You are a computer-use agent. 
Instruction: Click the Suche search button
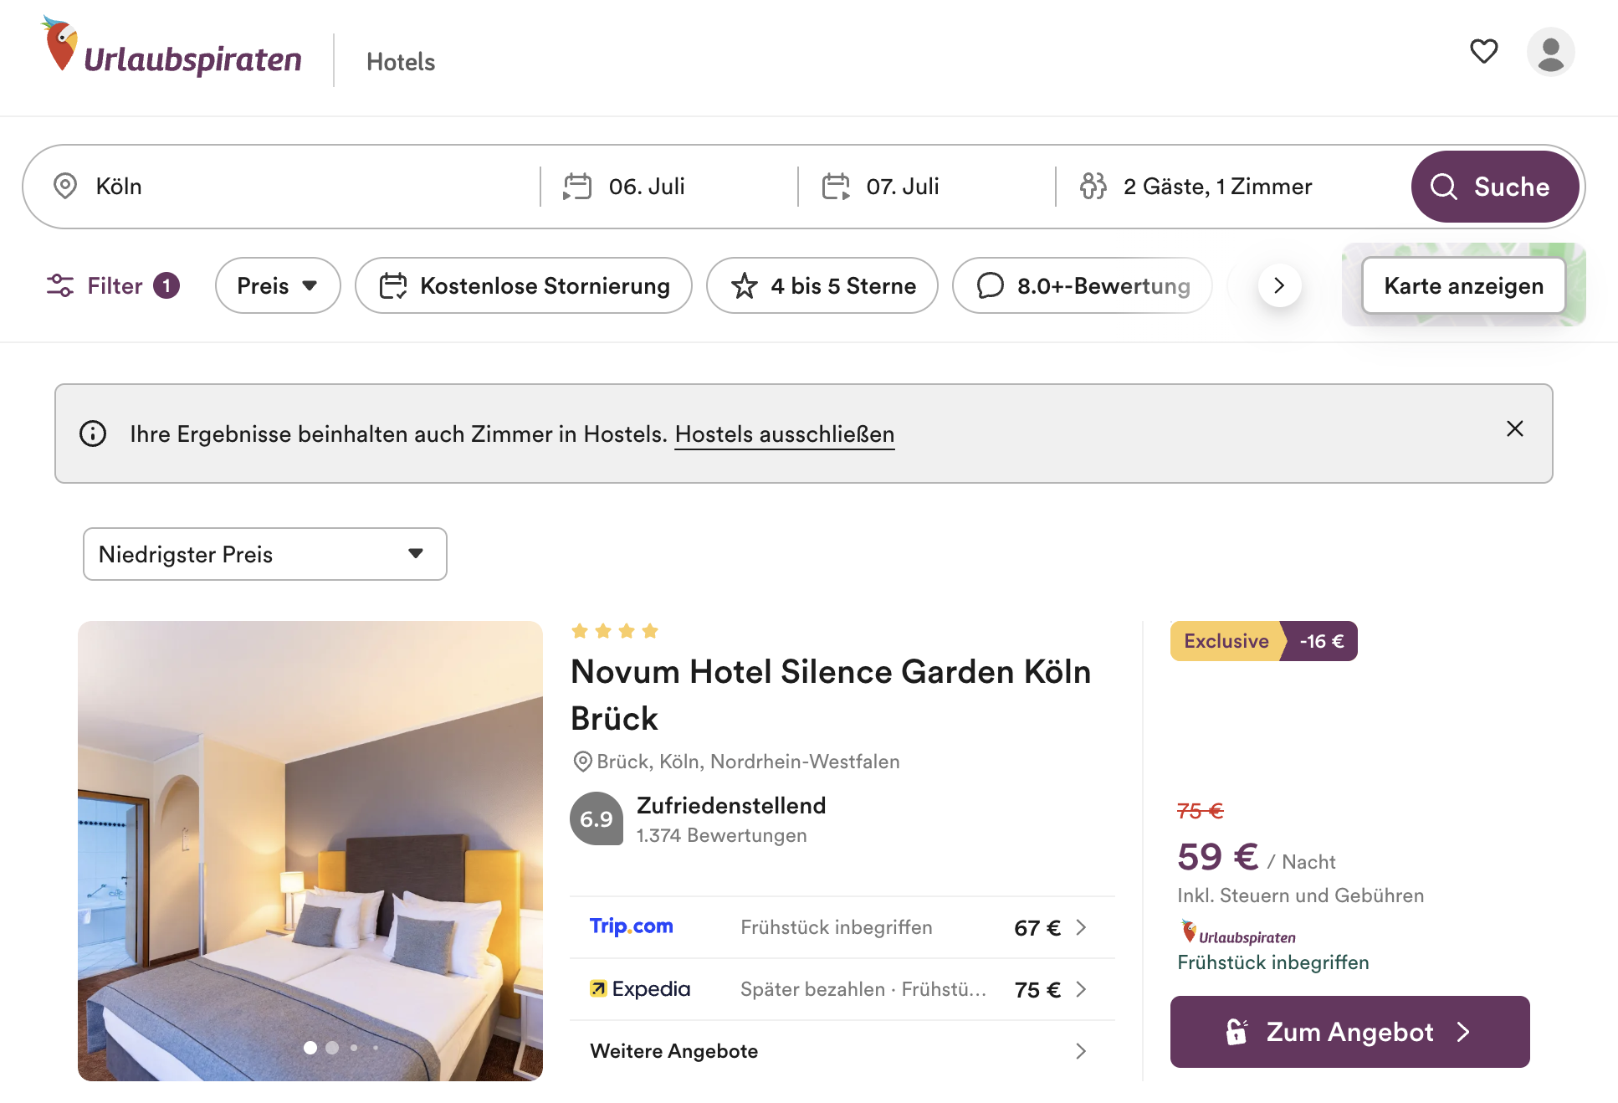[1495, 187]
